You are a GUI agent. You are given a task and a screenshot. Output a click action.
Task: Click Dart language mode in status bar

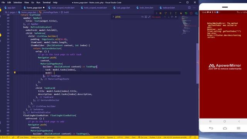tap(134, 137)
